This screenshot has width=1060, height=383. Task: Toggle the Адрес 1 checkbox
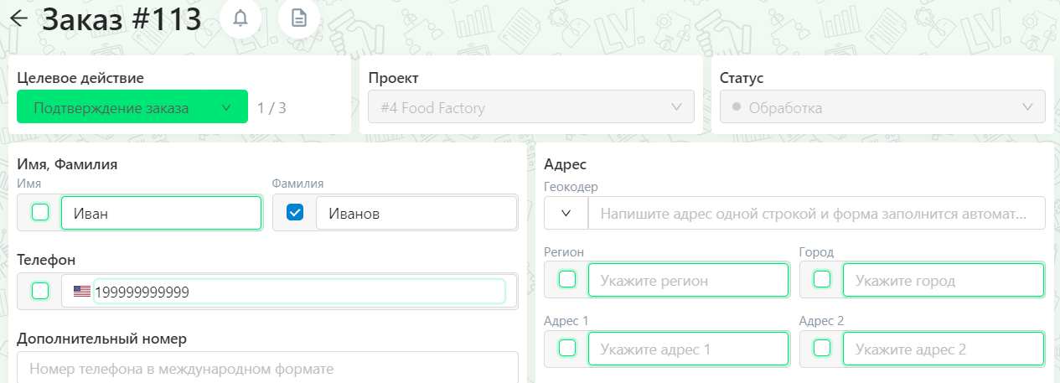(567, 348)
